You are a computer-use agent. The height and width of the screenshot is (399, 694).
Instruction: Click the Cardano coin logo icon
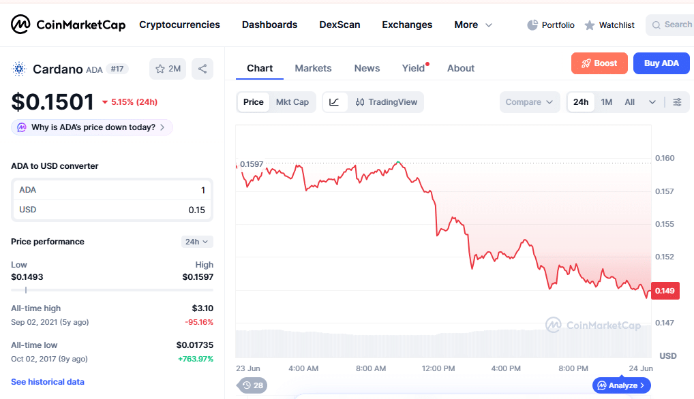point(19,69)
